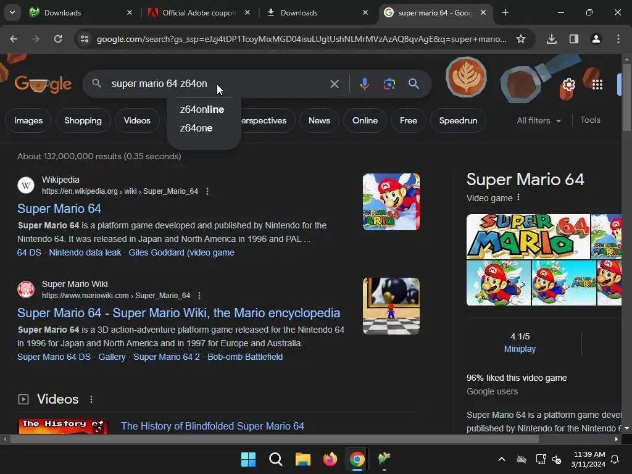Click the address bar URL
The height and width of the screenshot is (474, 632).
coord(301,39)
